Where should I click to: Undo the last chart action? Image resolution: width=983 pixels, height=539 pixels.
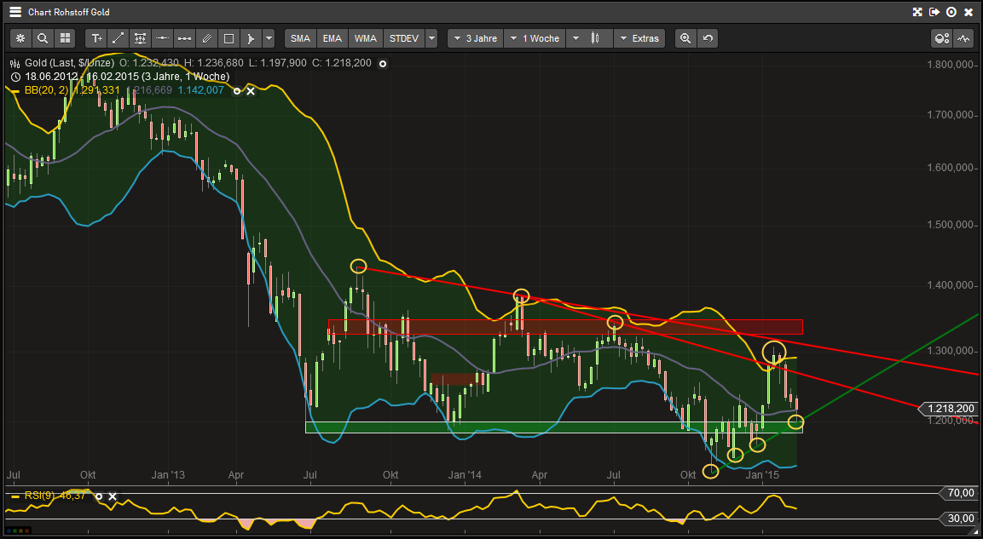click(708, 38)
